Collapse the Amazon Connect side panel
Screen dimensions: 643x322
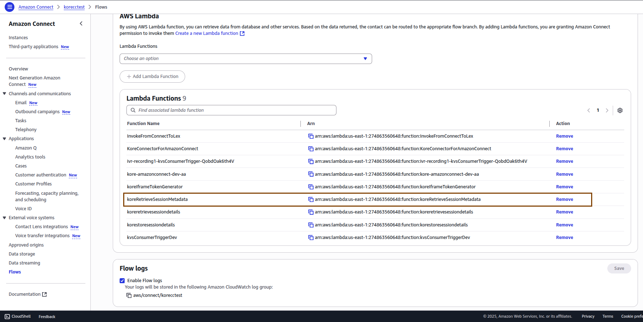[81, 24]
